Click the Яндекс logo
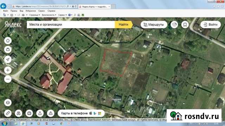The image size is (225, 126). pyautogui.click(x=13, y=24)
